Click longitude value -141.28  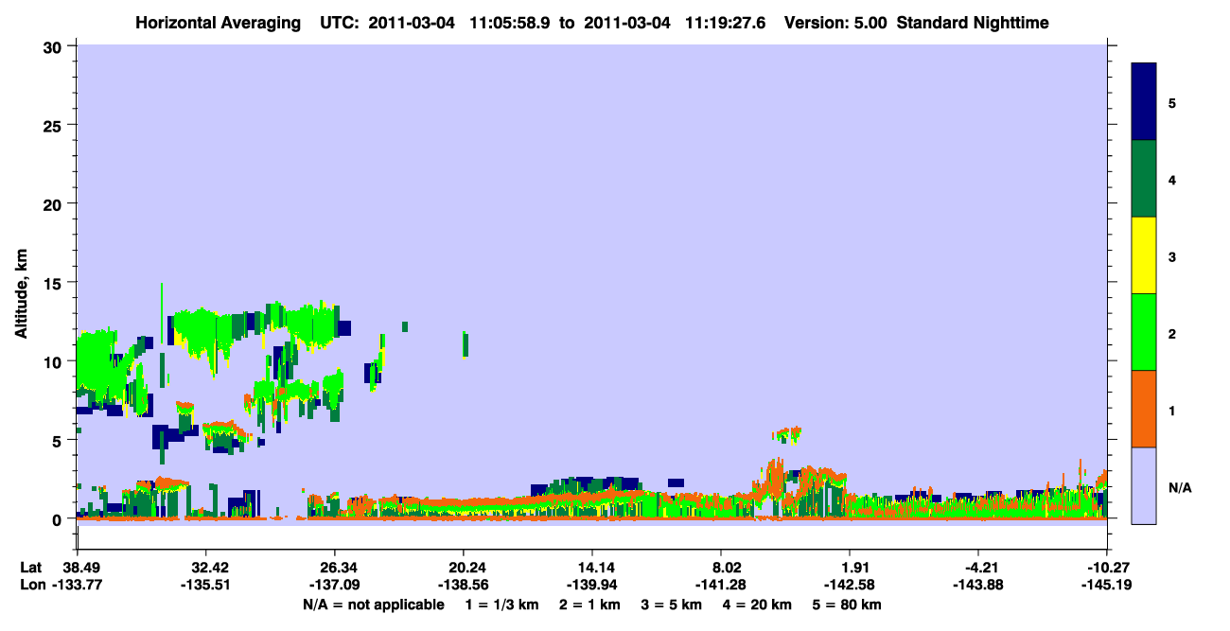(x=721, y=586)
